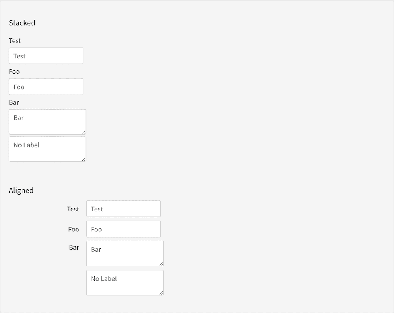Focus the Foo input in Aligned form
The image size is (394, 313).
click(124, 229)
